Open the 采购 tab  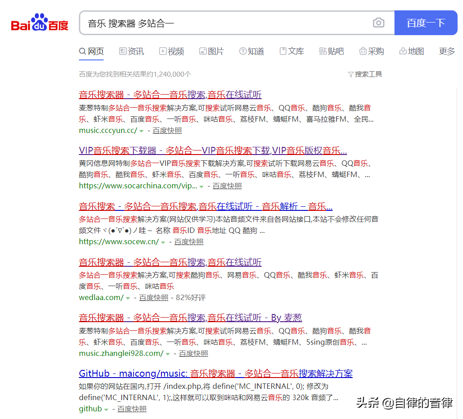pos(371,51)
